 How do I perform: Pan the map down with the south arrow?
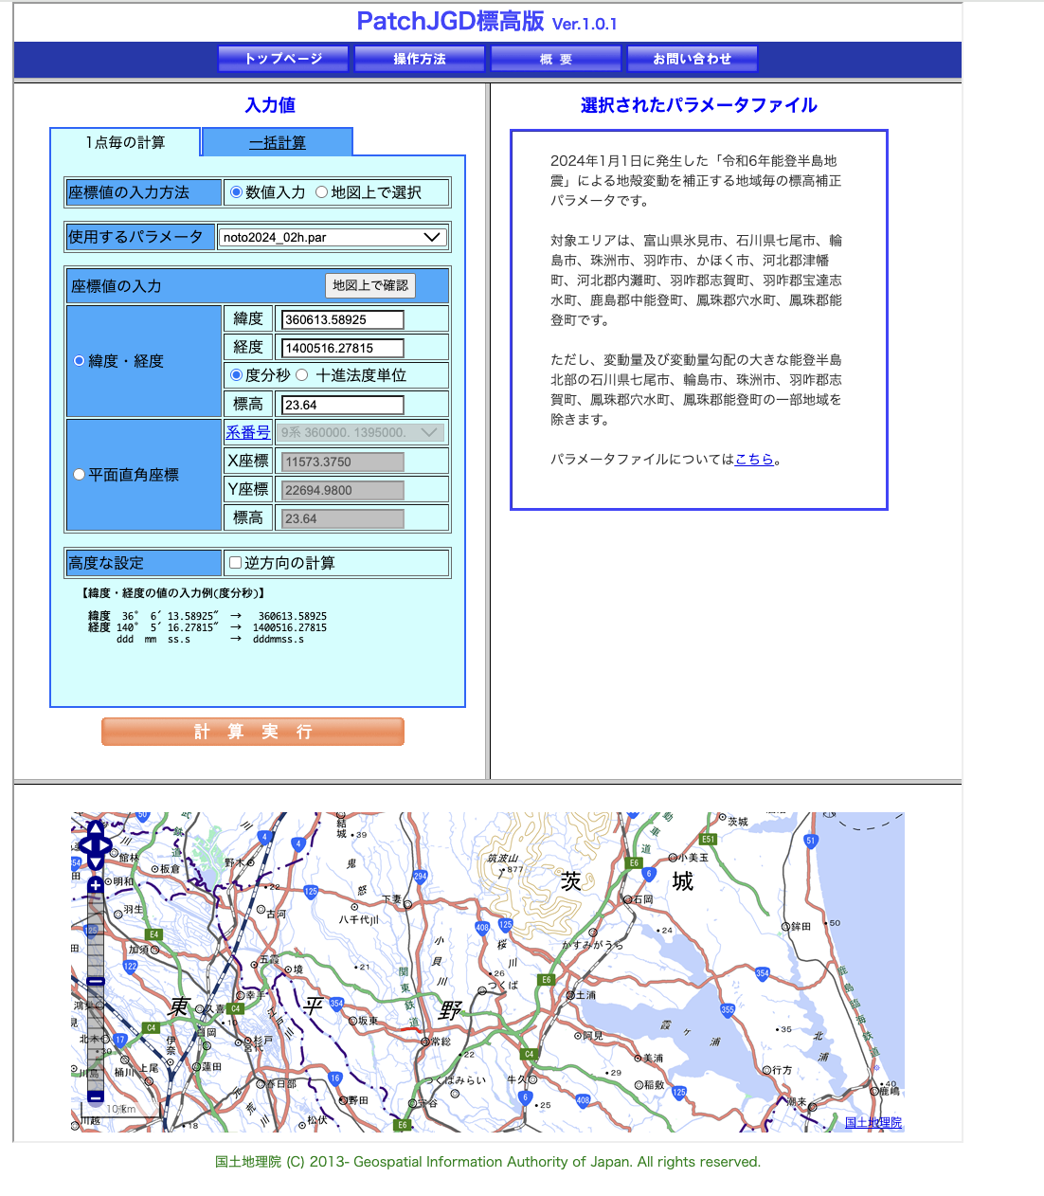coord(95,861)
